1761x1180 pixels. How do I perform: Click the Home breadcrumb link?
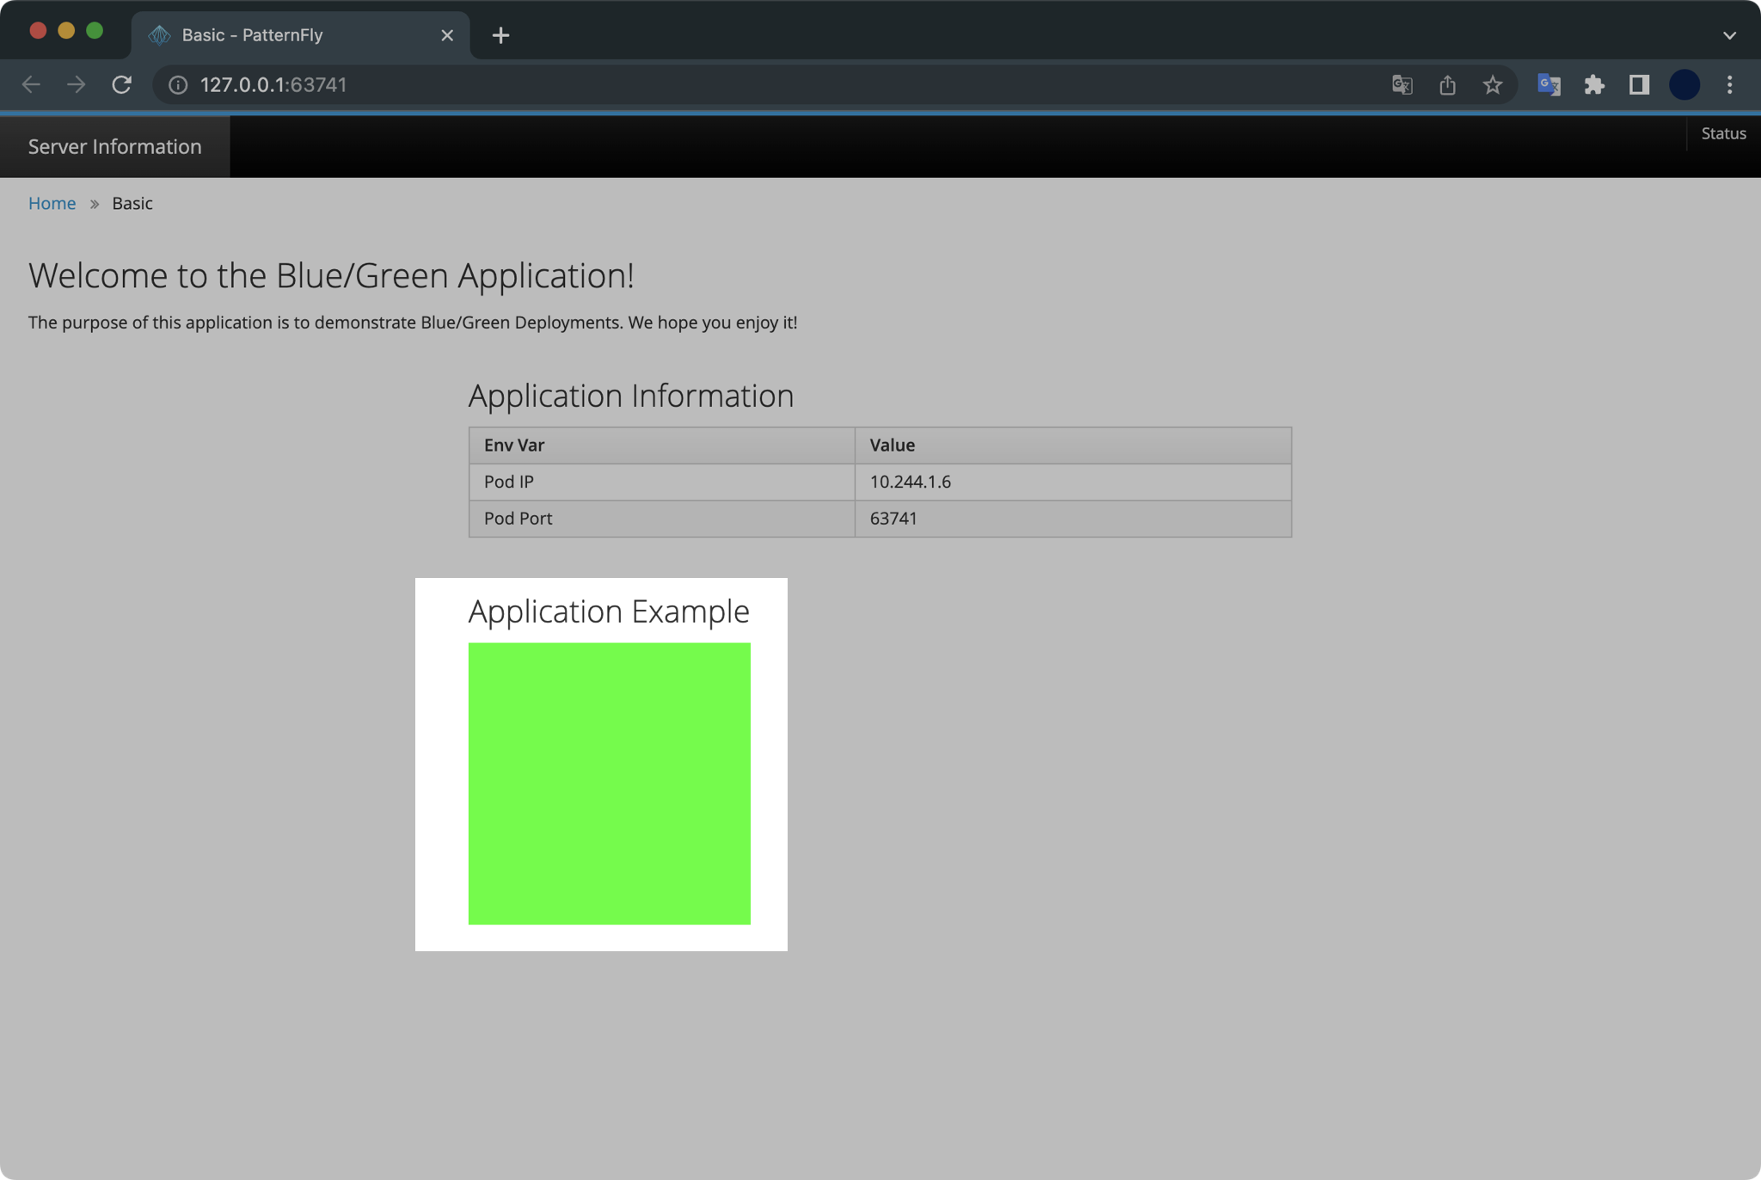pos(52,204)
